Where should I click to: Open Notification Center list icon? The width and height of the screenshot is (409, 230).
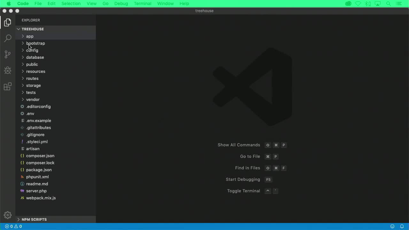[398, 4]
